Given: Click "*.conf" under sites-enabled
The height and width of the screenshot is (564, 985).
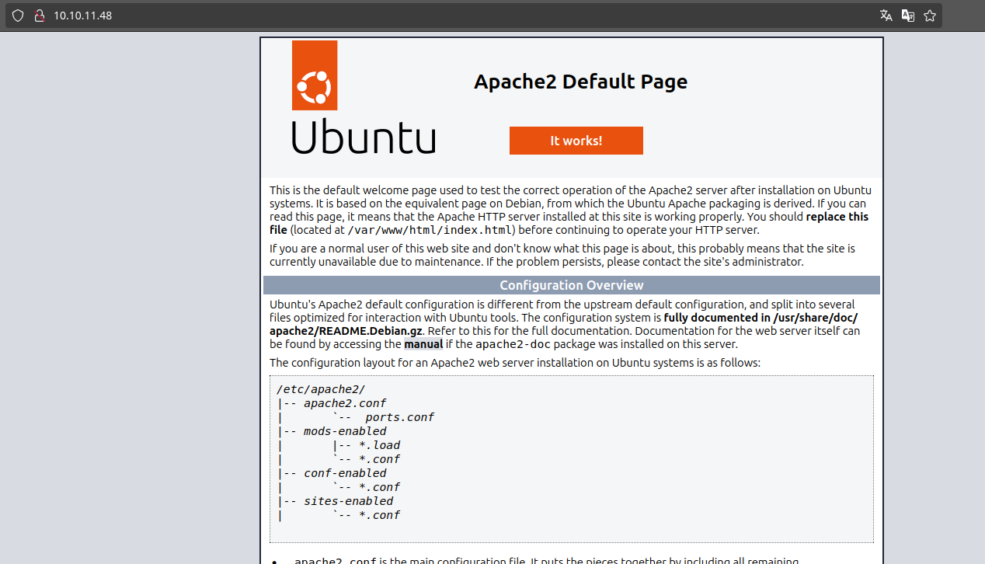Looking at the screenshot, I should [x=379, y=515].
